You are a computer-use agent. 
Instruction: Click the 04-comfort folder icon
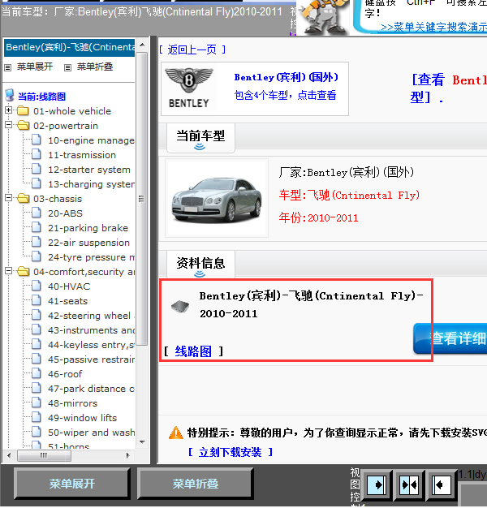[x=23, y=271]
